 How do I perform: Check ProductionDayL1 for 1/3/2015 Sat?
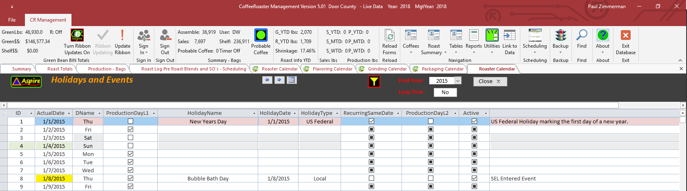point(130,138)
